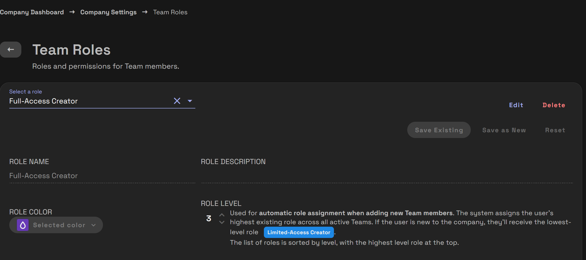This screenshot has width=586, height=260.
Task: Focus the Role Name input field
Action: point(102,176)
